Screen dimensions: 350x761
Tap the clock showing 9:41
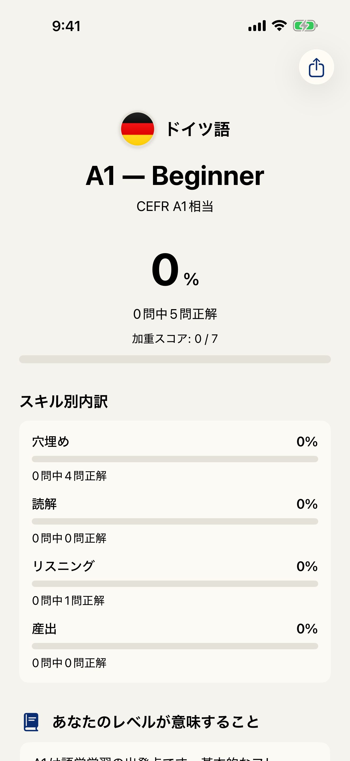click(65, 26)
